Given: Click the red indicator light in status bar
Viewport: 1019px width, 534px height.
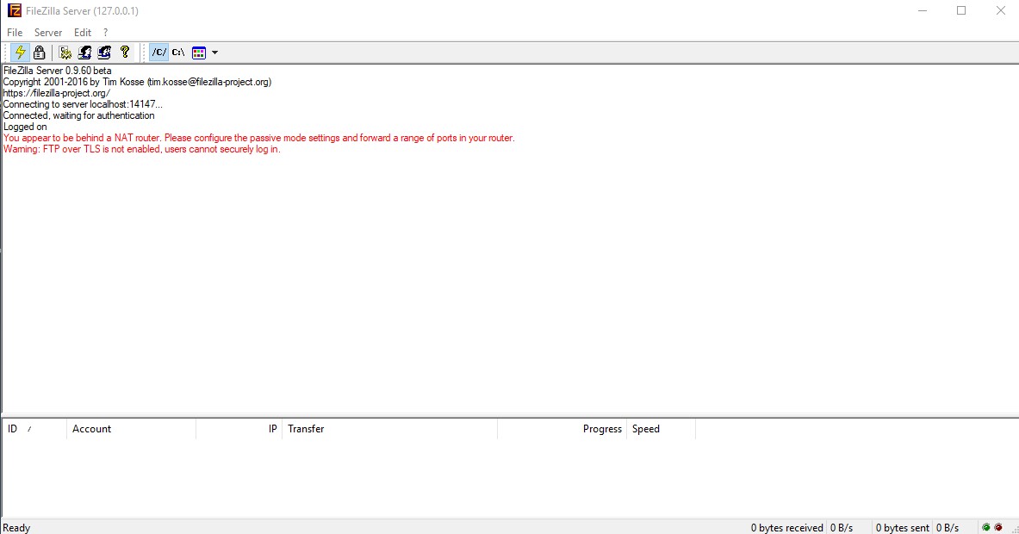Looking at the screenshot, I should [998, 527].
